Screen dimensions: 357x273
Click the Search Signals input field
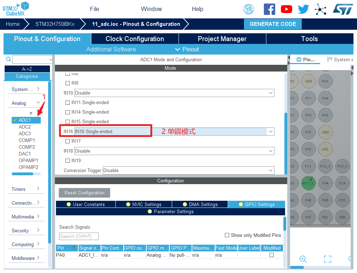(x=79, y=236)
